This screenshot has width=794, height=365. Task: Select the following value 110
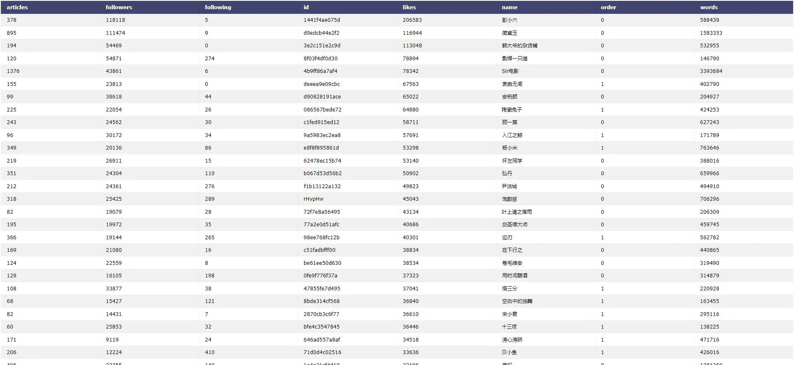[x=210, y=173]
